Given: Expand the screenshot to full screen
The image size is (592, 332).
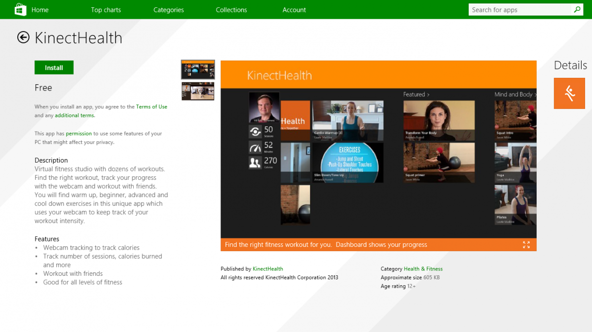Looking at the screenshot, I should coord(526,245).
